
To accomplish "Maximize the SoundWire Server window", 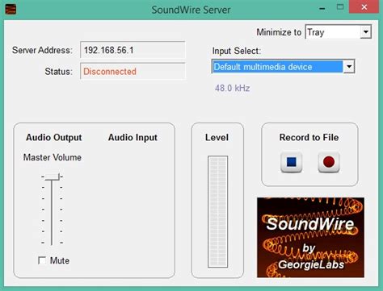I will tap(340, 7).
